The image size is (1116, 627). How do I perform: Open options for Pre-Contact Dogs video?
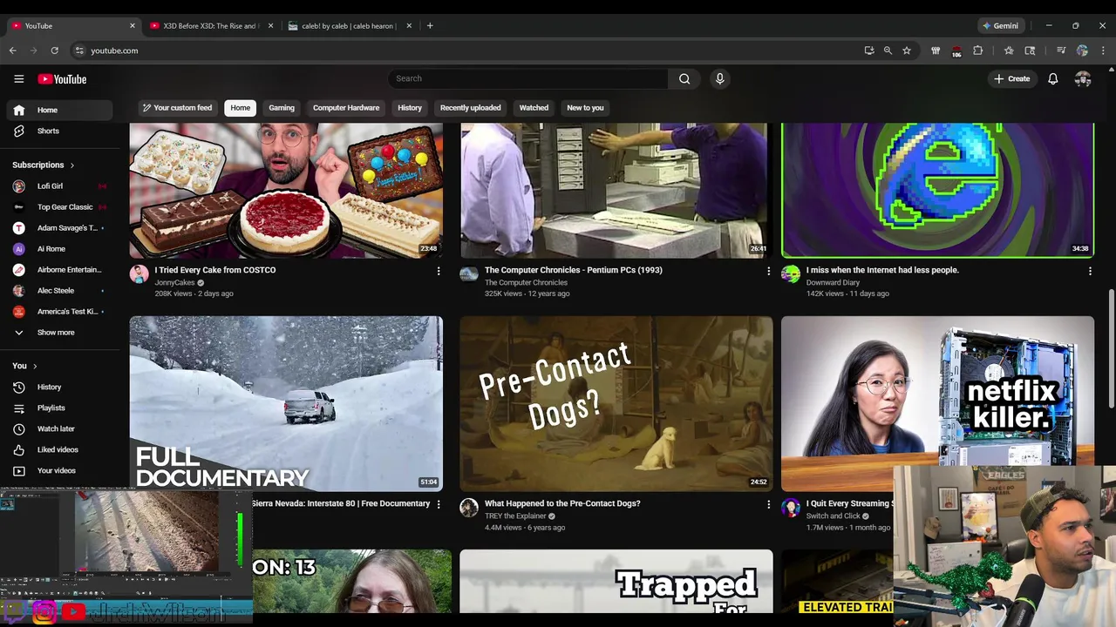pos(768,504)
